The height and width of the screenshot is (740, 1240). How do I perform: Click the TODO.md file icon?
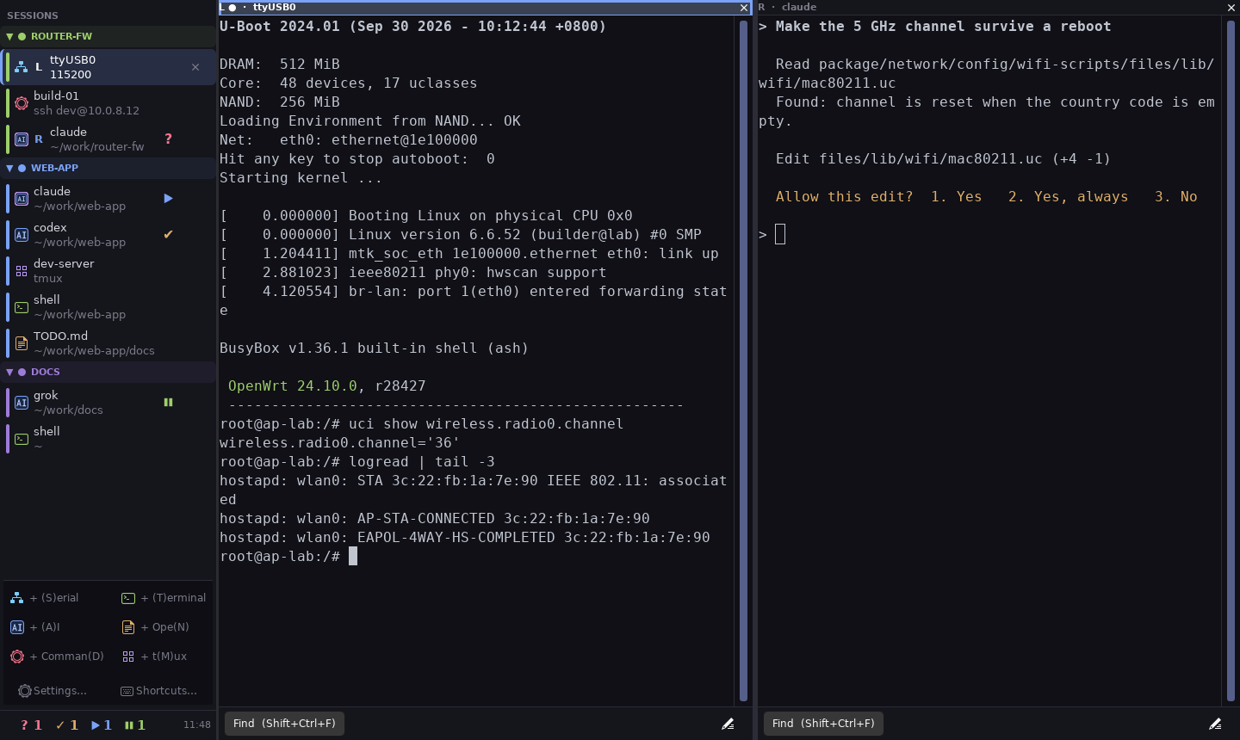tap(22, 343)
